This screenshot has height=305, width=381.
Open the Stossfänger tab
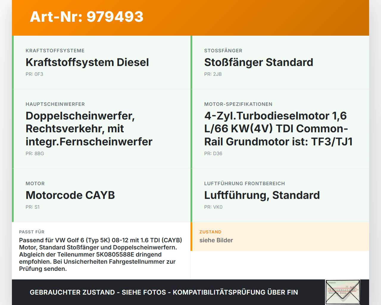(223, 51)
